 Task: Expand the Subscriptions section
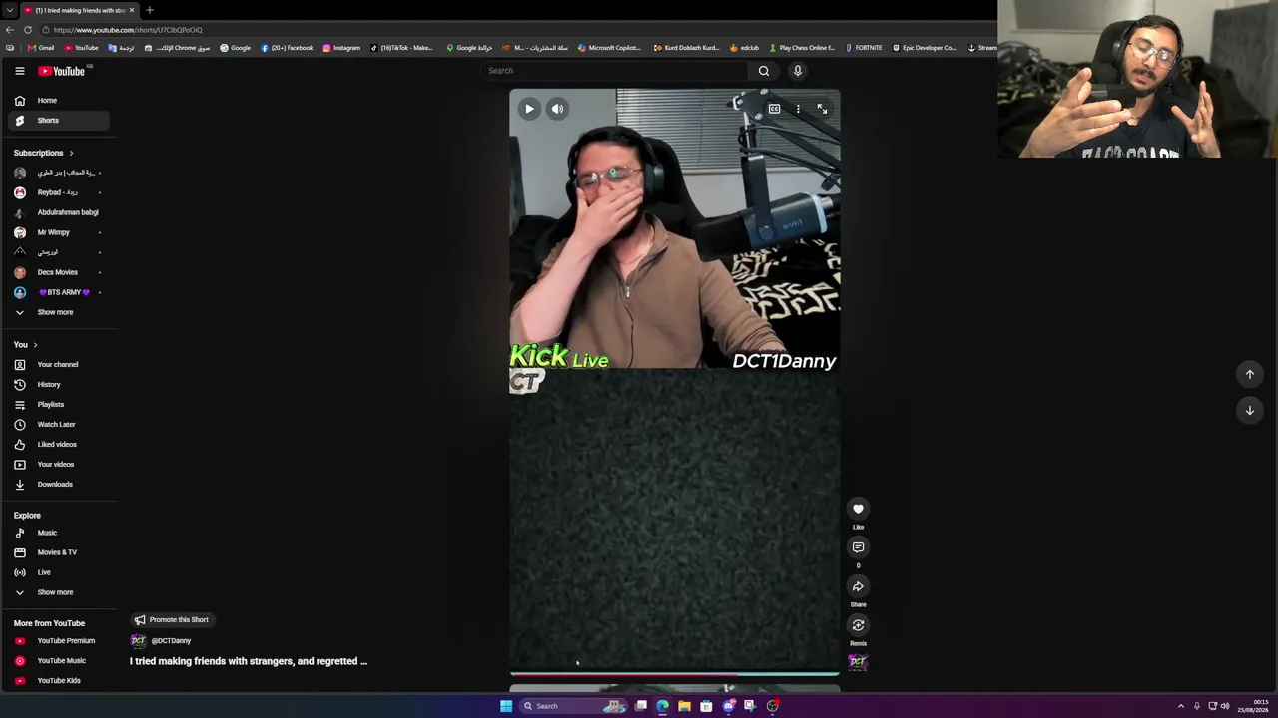pyautogui.click(x=44, y=153)
